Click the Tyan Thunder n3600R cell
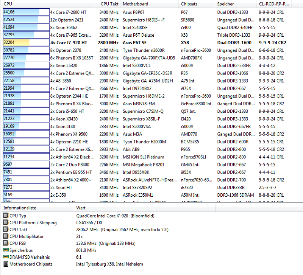Screen dimensions: 303x275 click(x=144, y=50)
